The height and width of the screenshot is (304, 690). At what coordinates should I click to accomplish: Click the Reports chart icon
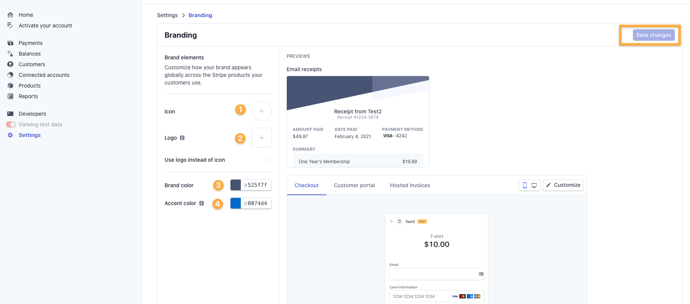click(10, 96)
